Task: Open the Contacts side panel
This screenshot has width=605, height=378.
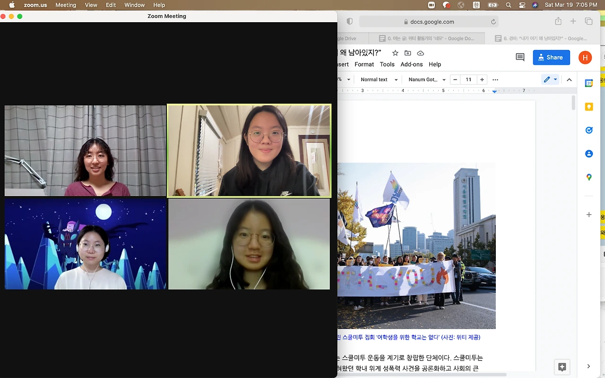Action: tap(589, 154)
